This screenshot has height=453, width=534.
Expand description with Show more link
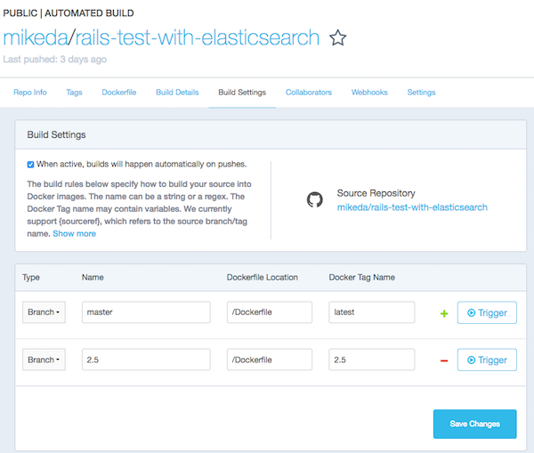point(74,234)
